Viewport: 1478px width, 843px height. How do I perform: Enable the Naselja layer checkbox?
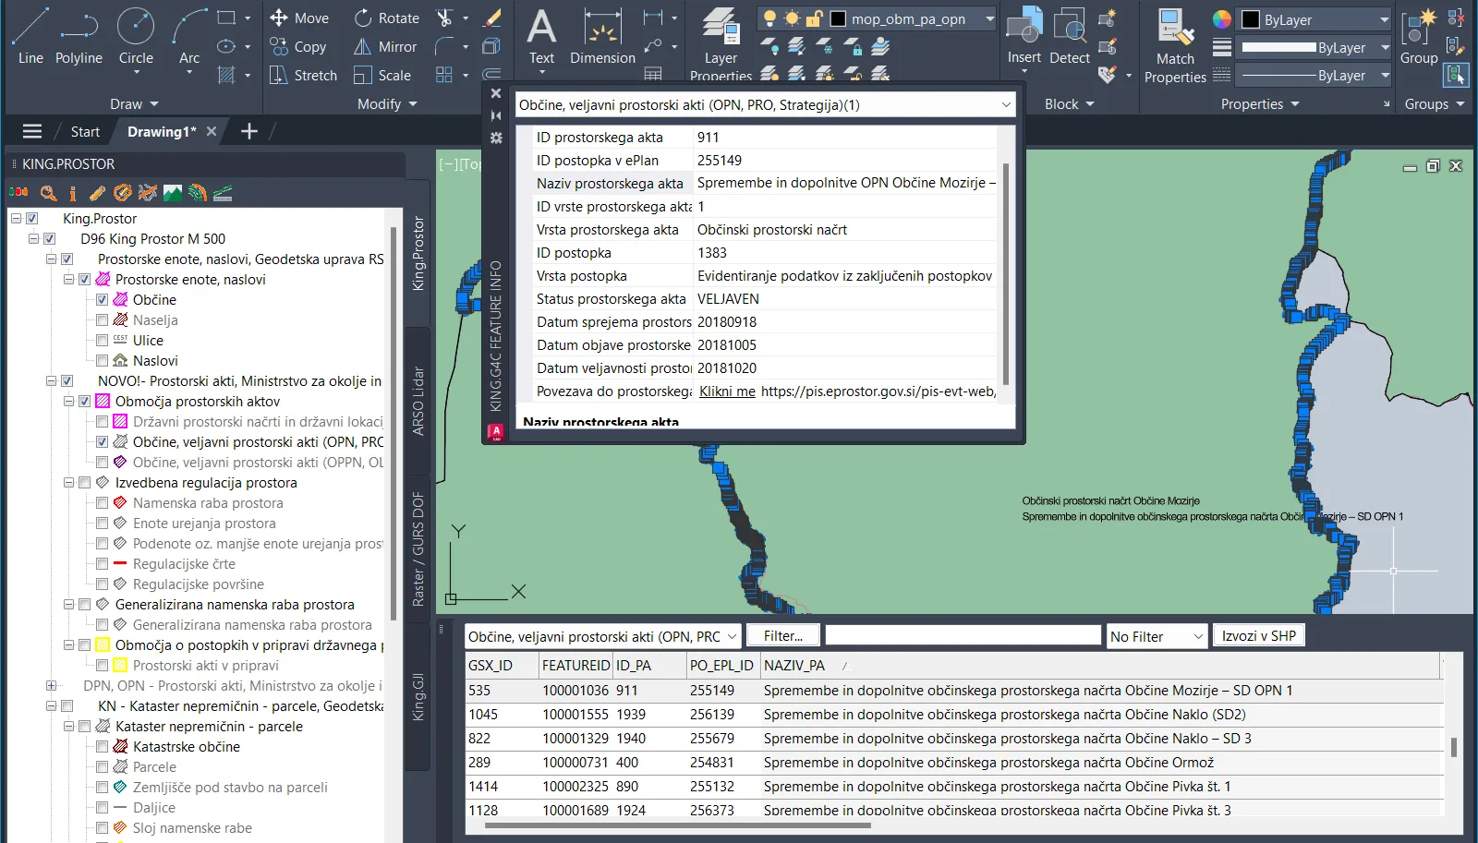[103, 320]
